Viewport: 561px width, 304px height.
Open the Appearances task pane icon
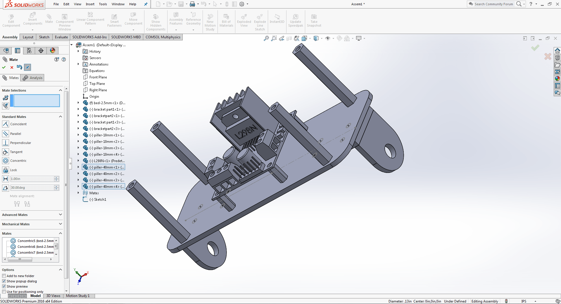[557, 78]
